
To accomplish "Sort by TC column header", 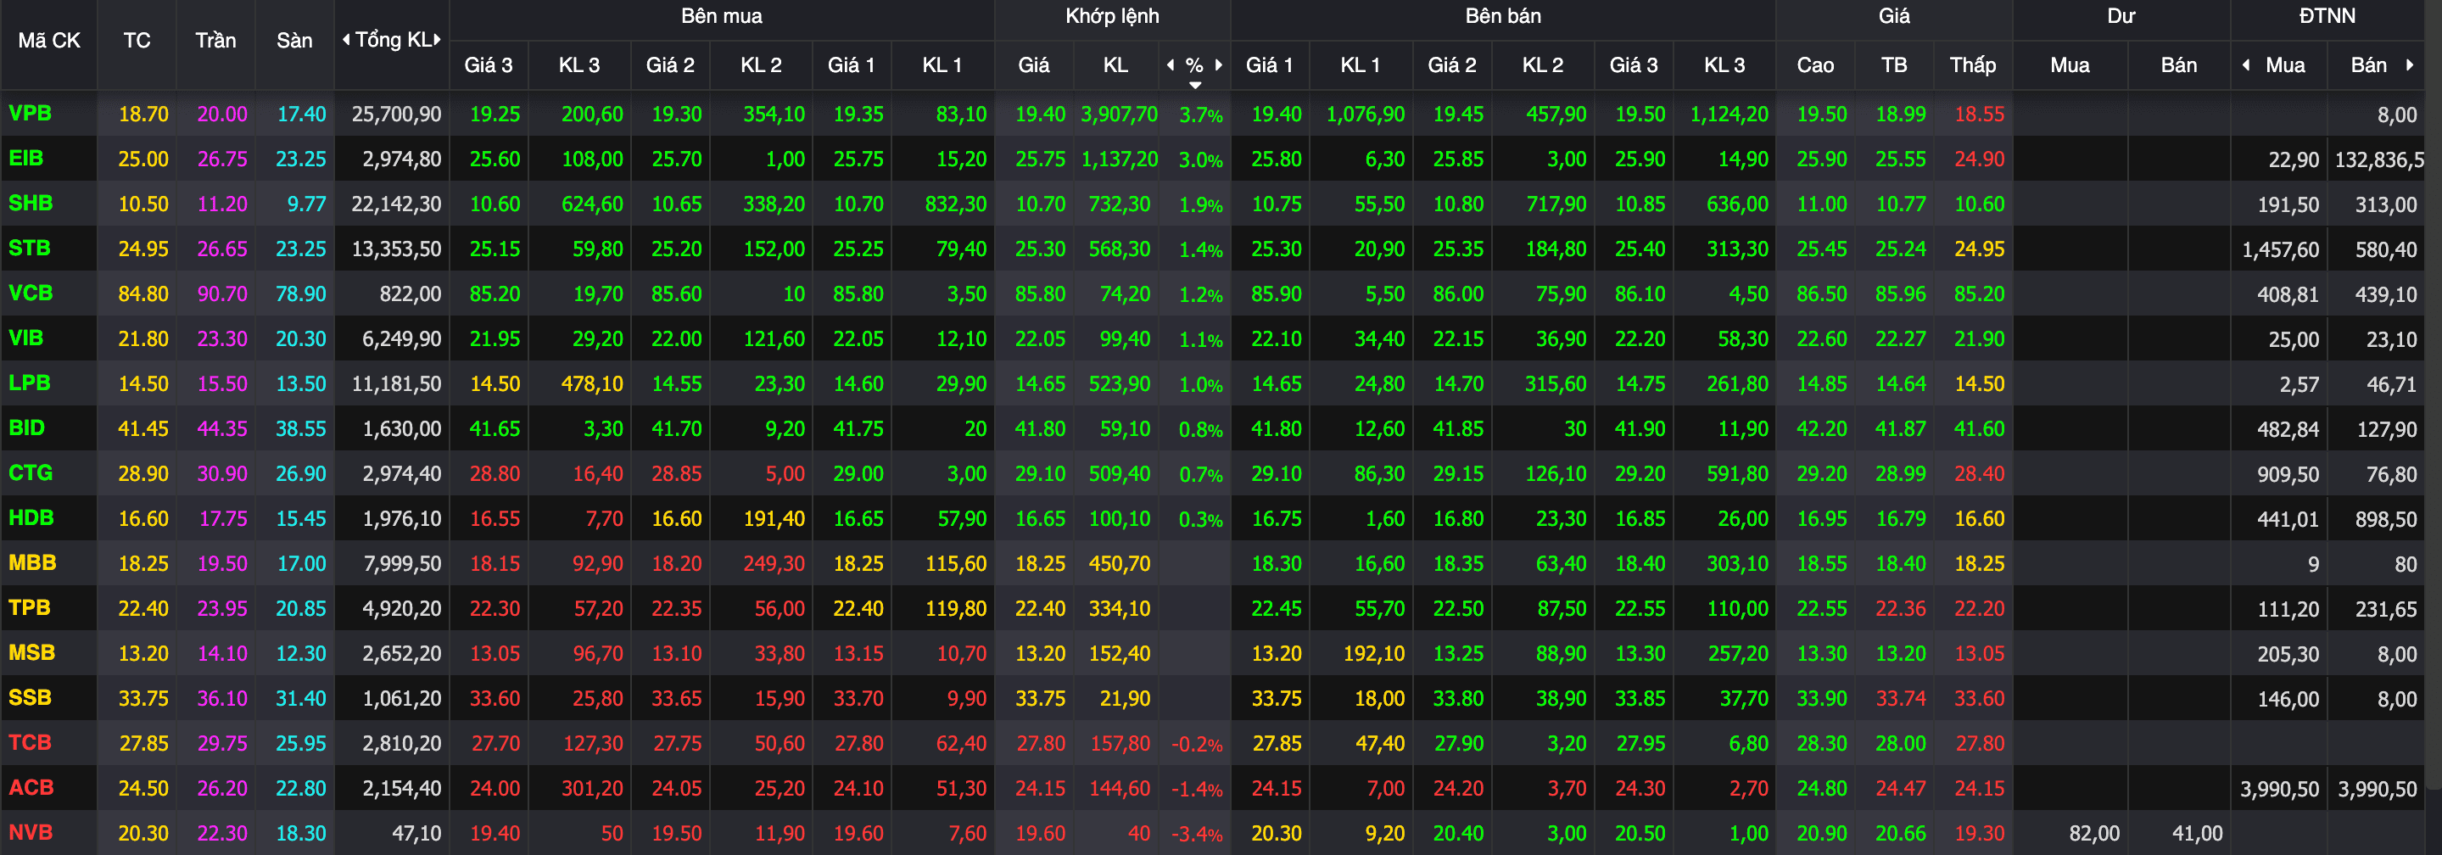I will [137, 41].
